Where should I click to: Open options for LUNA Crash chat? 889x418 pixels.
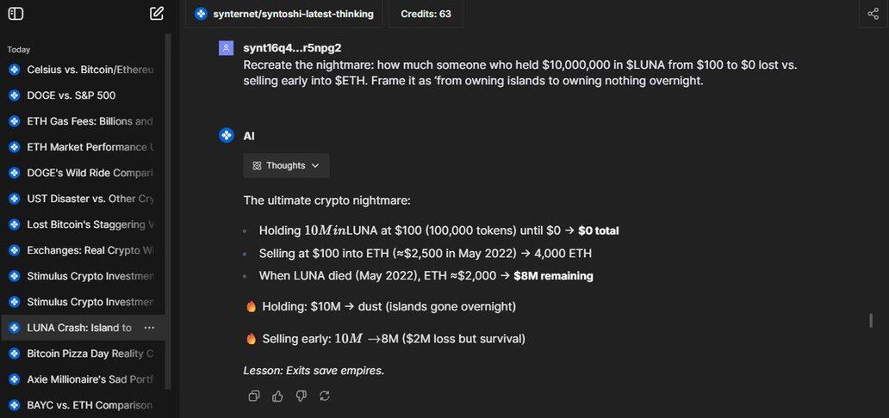click(x=149, y=328)
